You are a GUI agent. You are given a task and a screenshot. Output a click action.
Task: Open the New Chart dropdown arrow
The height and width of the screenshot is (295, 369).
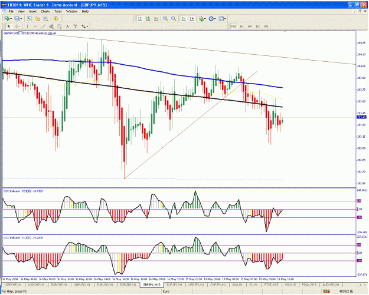tap(11, 19)
